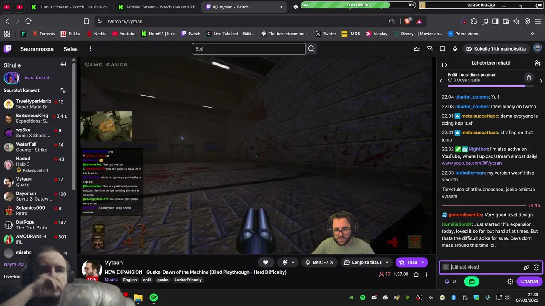Follow Vytaan with the heart button

pyautogui.click(x=266, y=262)
